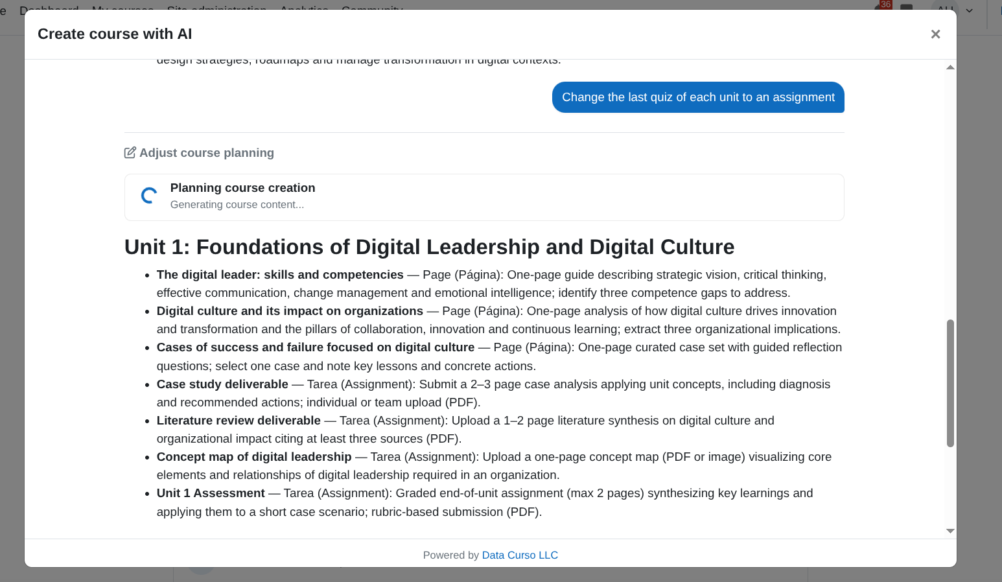Select the Planning course creation status title
1002x582 pixels.
[242, 188]
